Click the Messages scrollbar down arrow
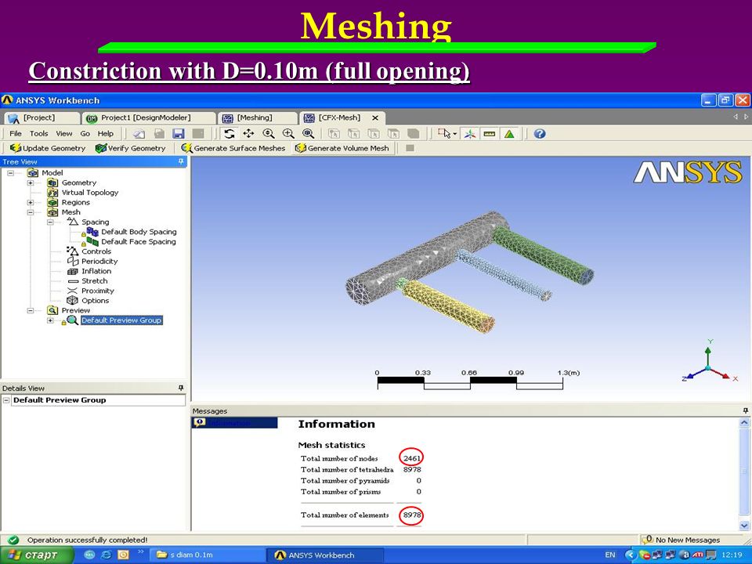The width and height of the screenshot is (752, 564). click(744, 525)
